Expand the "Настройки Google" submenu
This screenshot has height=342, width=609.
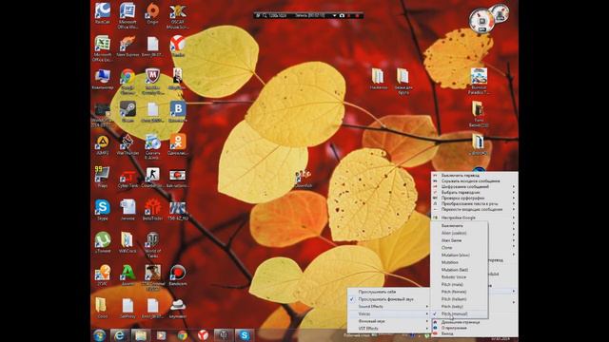coord(475,218)
